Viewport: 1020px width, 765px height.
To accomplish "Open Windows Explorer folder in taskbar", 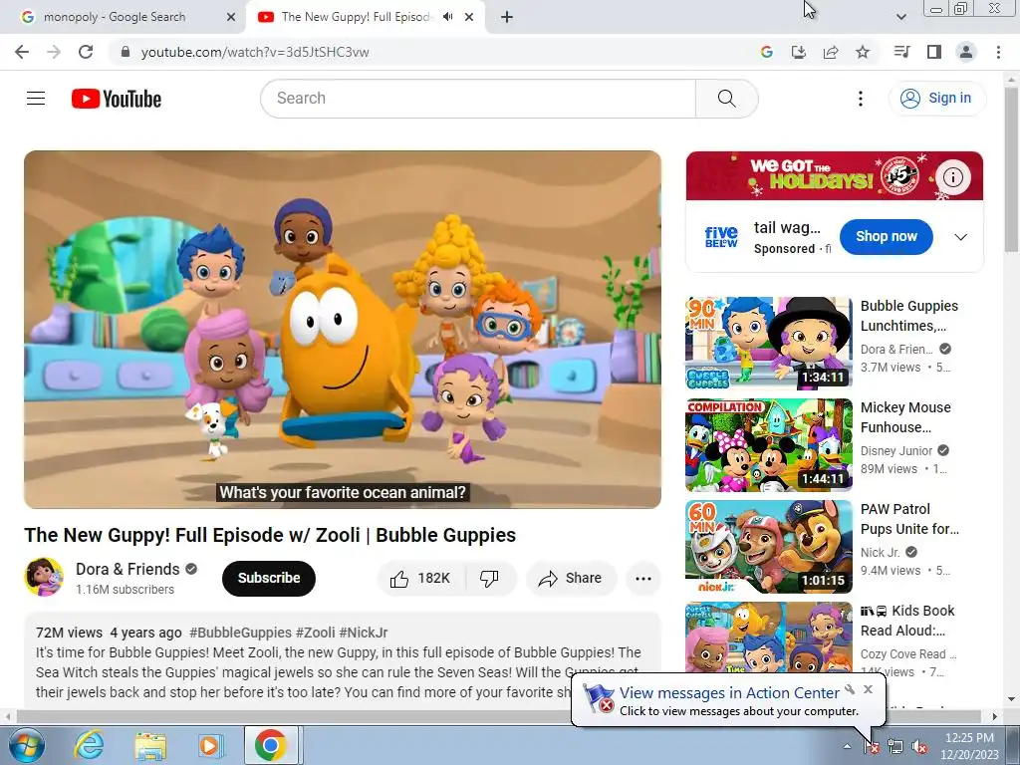I will pyautogui.click(x=150, y=745).
